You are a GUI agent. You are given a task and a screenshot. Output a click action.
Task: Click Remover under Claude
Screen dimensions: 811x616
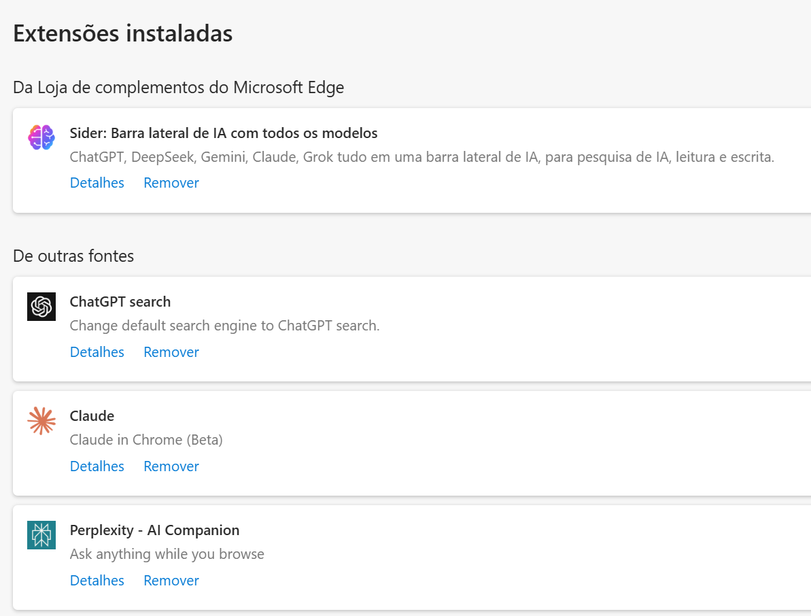point(171,466)
